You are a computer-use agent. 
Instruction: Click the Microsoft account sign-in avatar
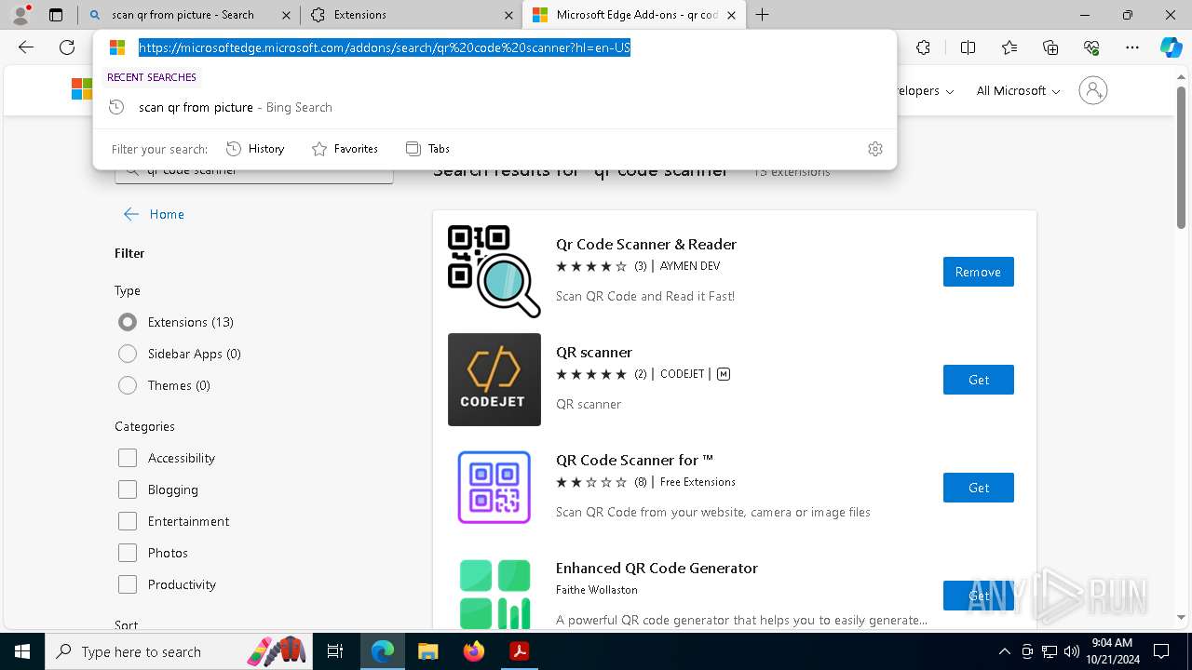pos(1093,90)
